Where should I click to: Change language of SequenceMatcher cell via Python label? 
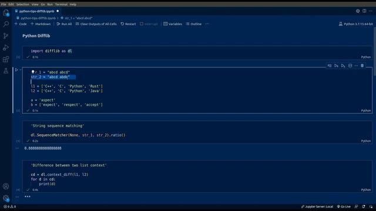click(x=365, y=141)
